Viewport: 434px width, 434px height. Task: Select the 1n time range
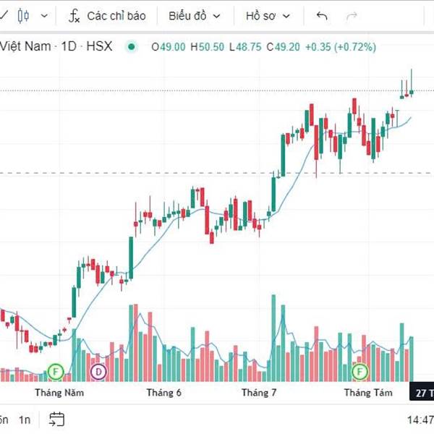point(25,420)
